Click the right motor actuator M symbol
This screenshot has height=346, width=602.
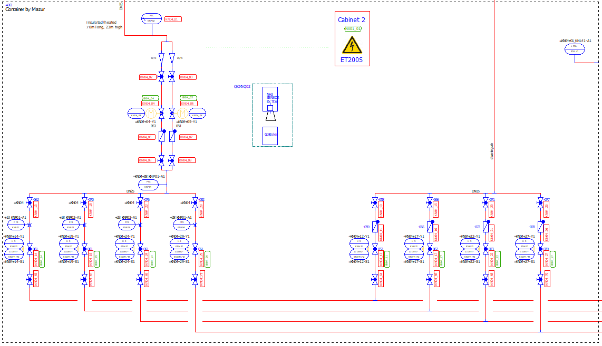coord(182,114)
